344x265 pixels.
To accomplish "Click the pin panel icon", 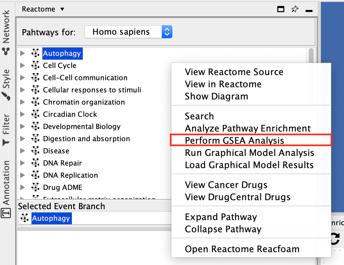I will (x=295, y=10).
